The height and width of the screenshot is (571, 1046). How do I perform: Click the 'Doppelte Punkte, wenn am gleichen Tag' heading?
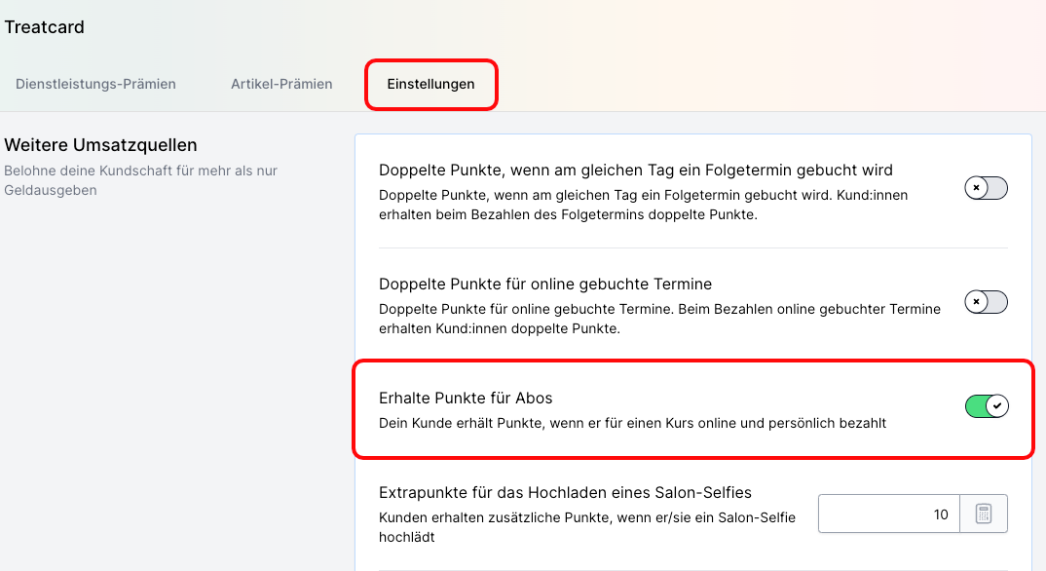click(634, 170)
